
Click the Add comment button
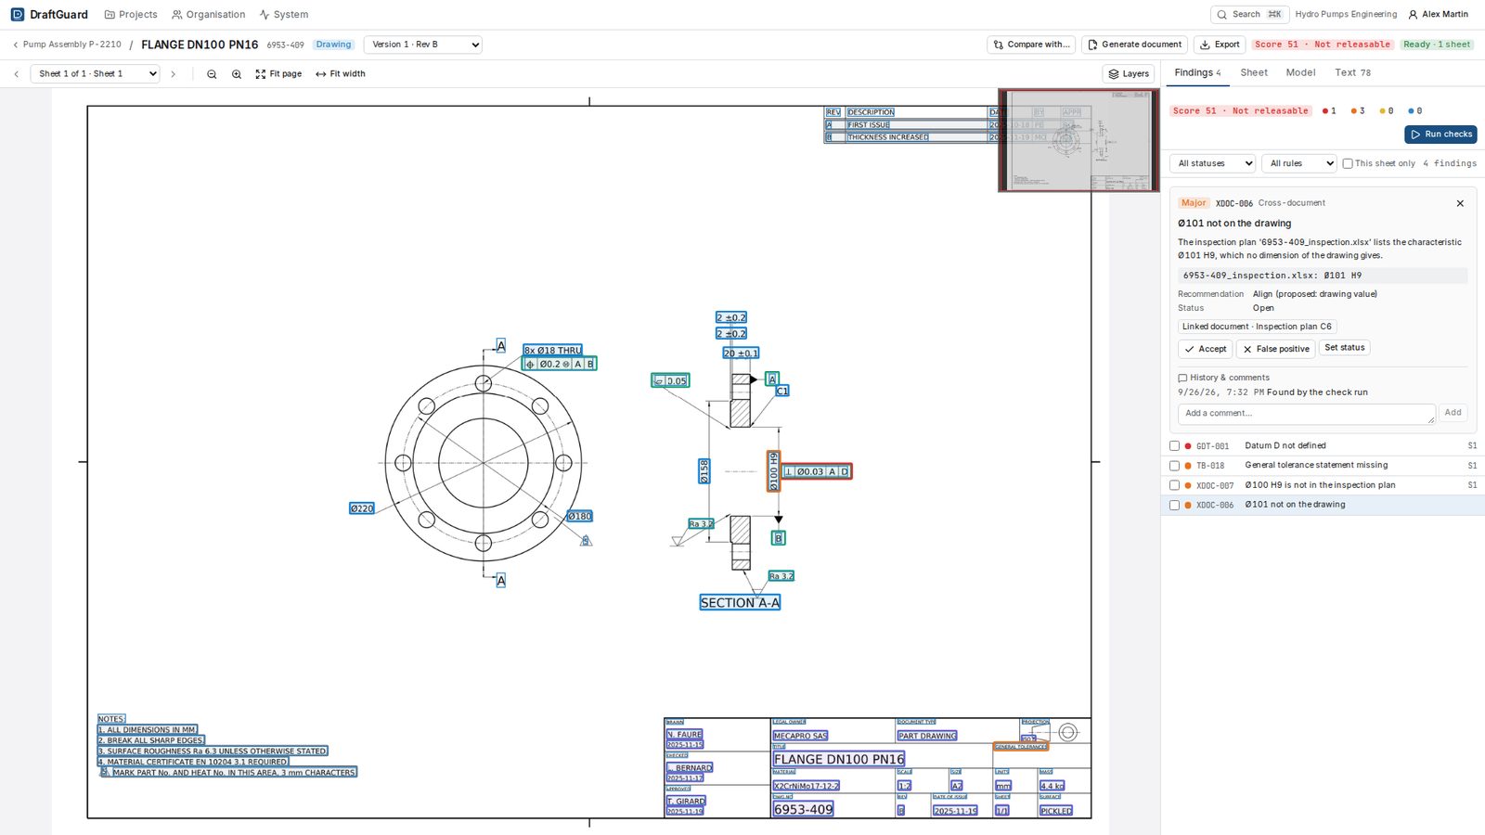(1453, 413)
